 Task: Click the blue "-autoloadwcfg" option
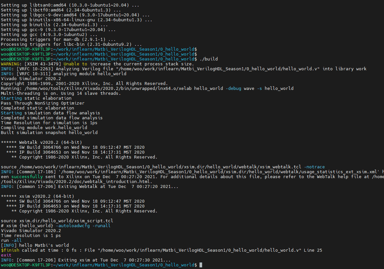73,226
